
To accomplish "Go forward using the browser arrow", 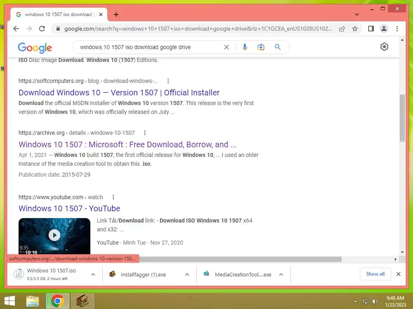I will click(x=29, y=29).
